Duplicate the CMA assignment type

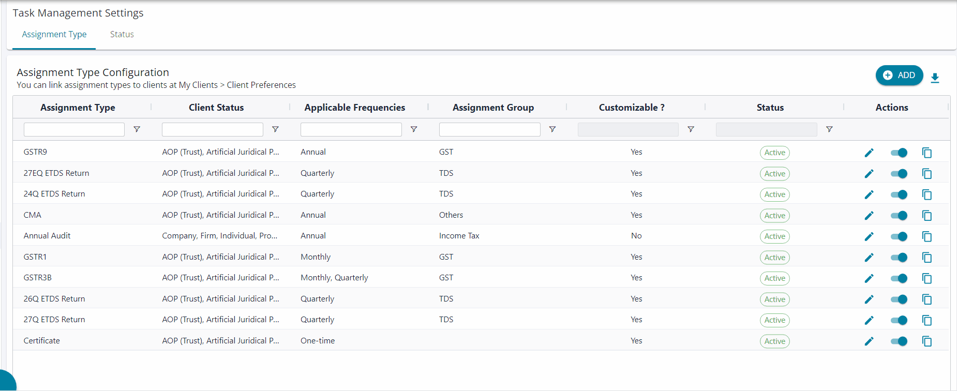tap(926, 216)
